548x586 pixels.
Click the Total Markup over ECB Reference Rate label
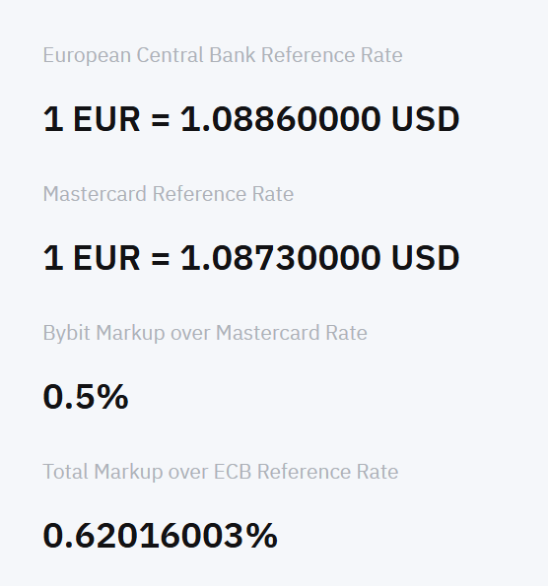point(221,472)
